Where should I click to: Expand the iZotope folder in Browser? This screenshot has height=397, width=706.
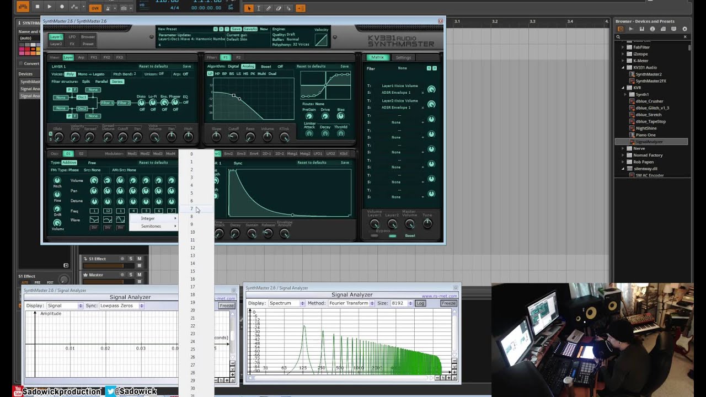coord(623,54)
